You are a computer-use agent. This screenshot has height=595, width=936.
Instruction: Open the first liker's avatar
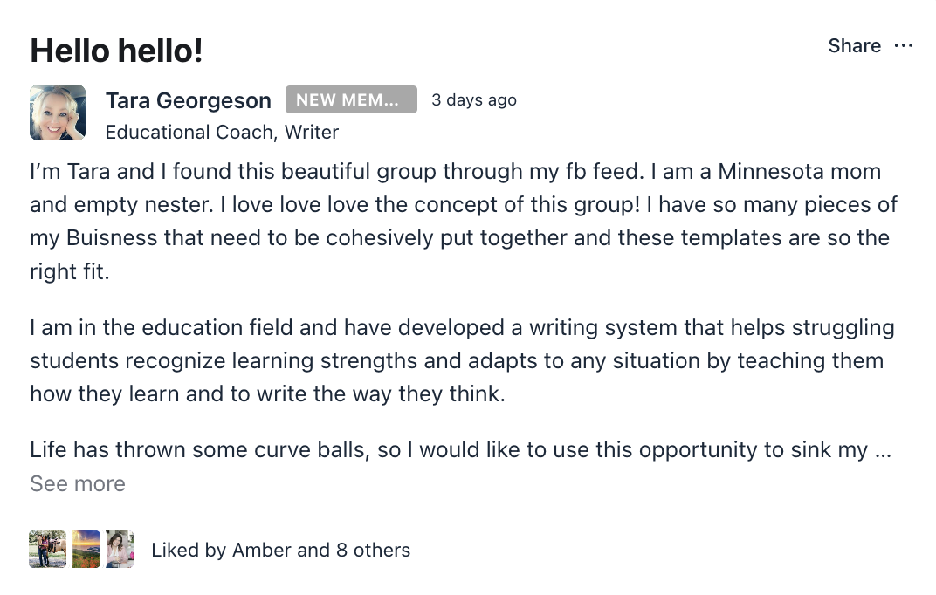pos(47,550)
